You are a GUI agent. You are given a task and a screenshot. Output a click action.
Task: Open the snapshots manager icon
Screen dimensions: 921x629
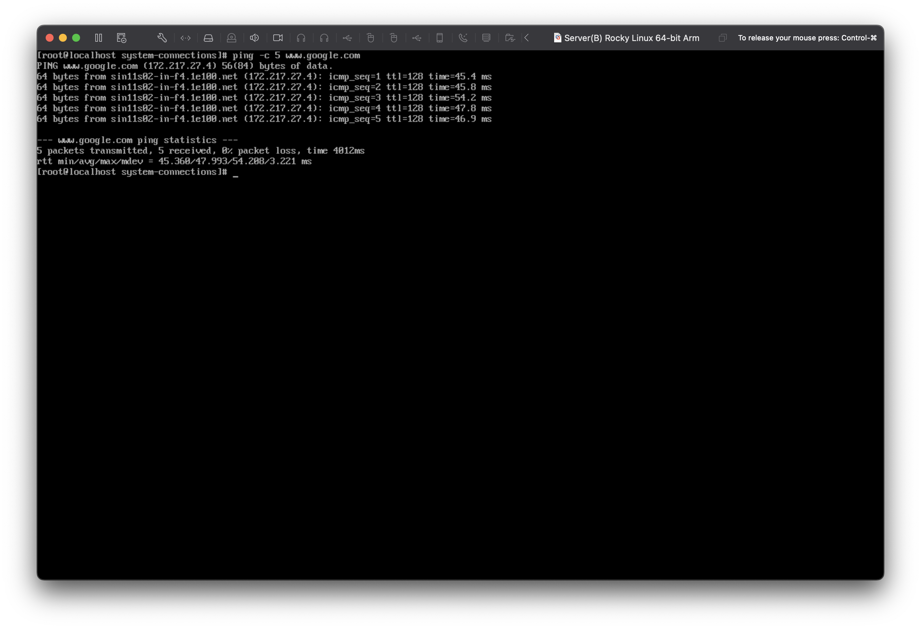121,38
